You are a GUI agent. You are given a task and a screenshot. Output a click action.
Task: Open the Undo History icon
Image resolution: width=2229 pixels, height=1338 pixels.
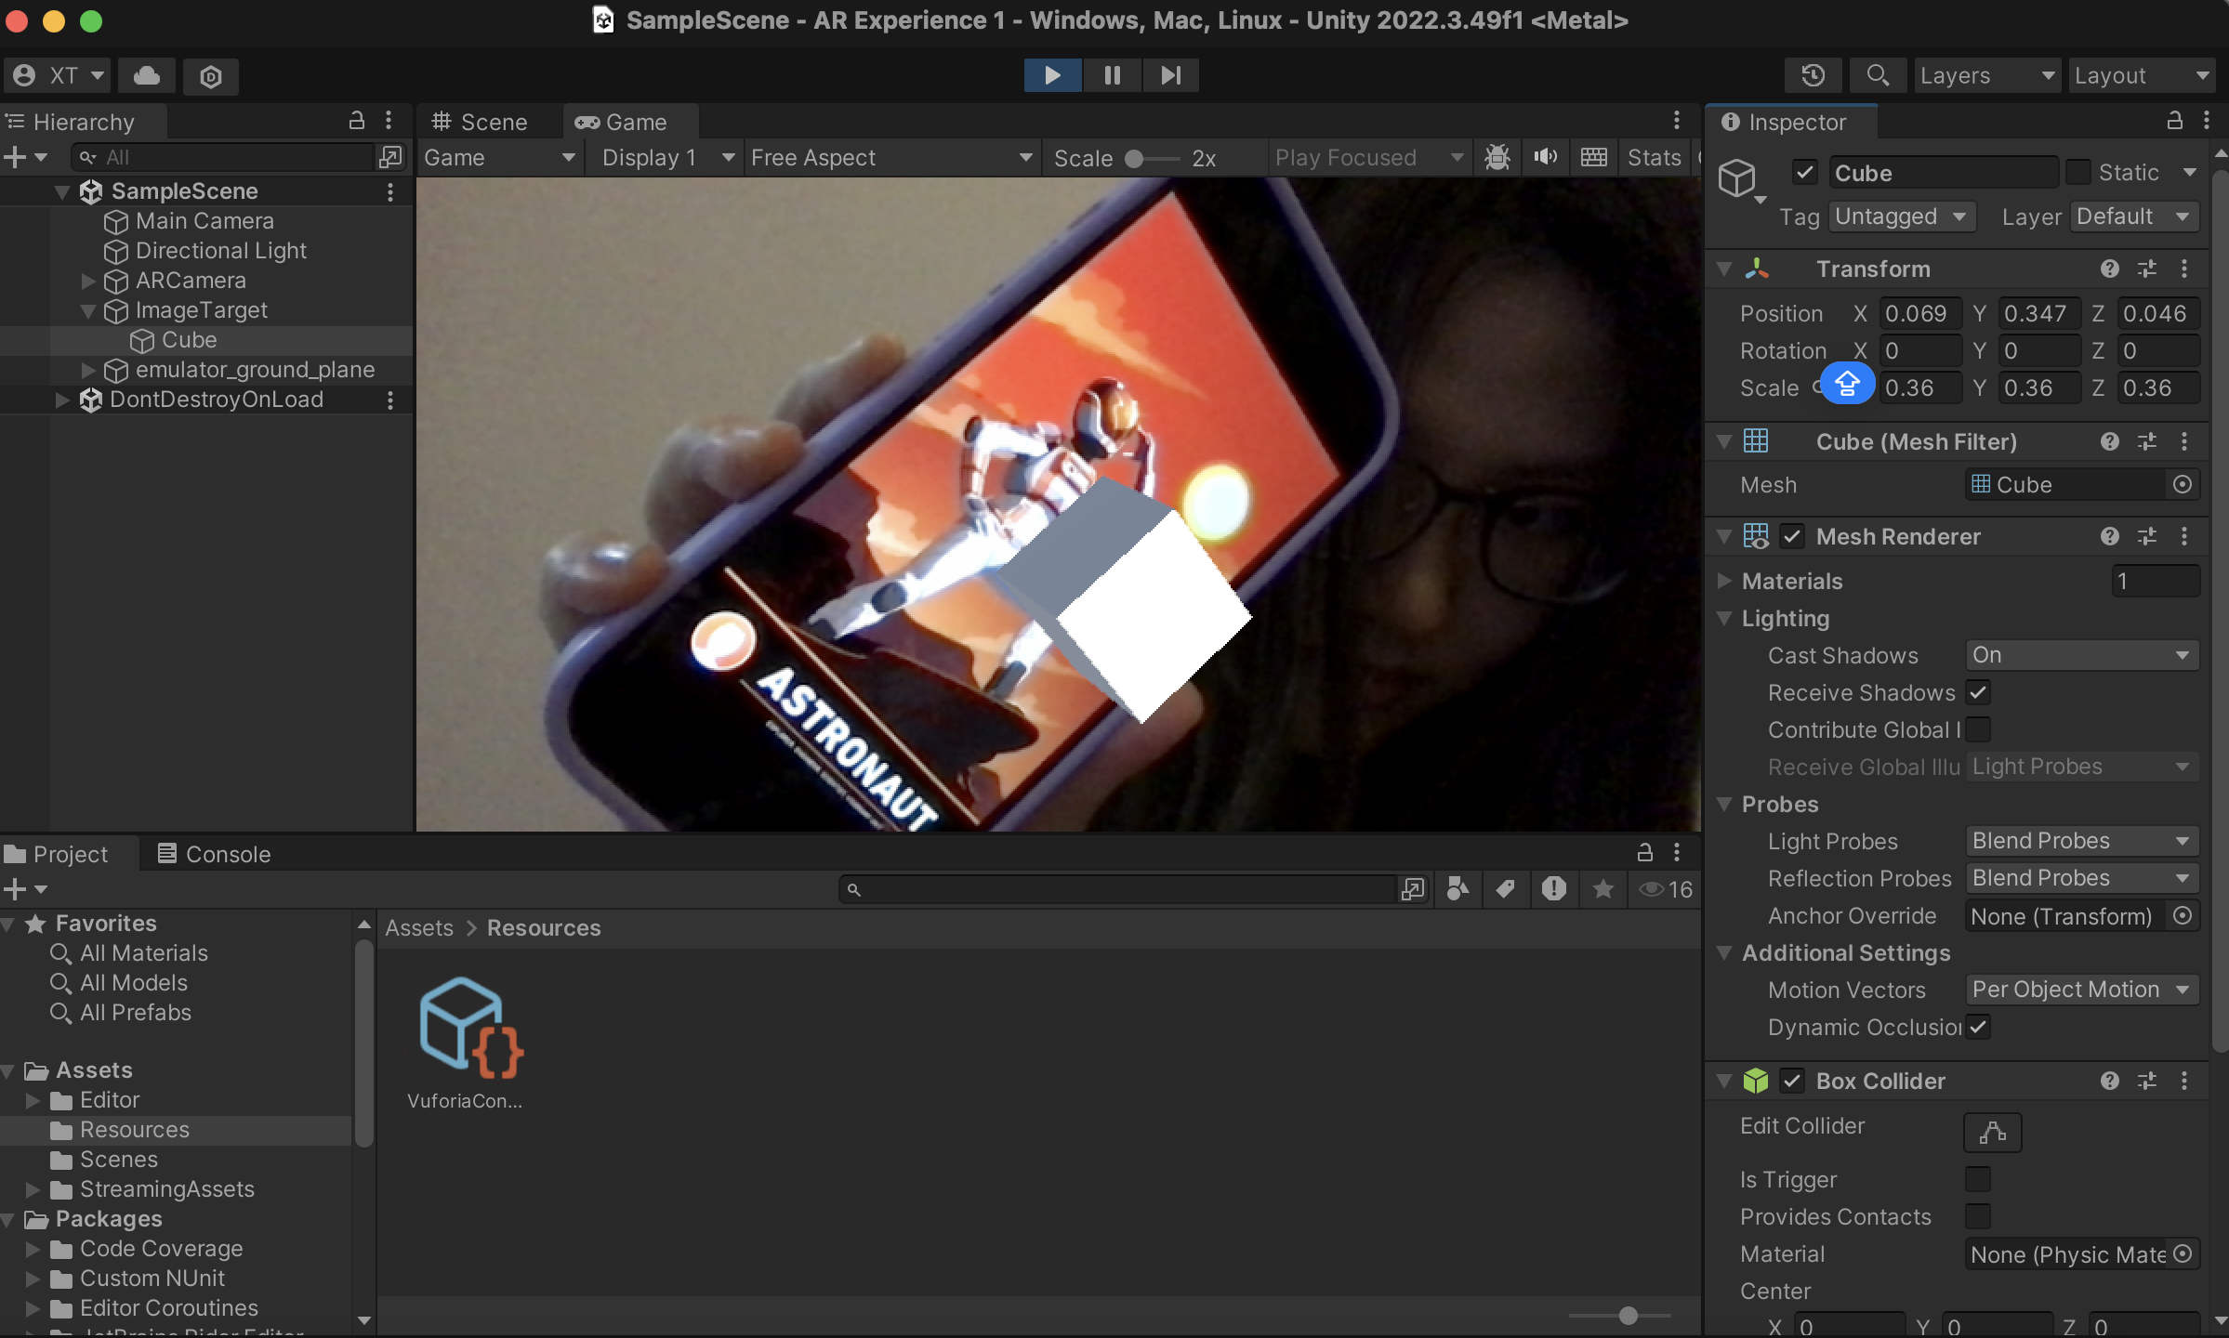[1813, 75]
